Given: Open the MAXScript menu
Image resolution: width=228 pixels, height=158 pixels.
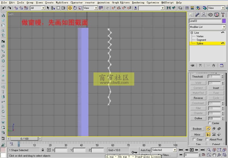Looking at the screenshot, I should 167,3.
